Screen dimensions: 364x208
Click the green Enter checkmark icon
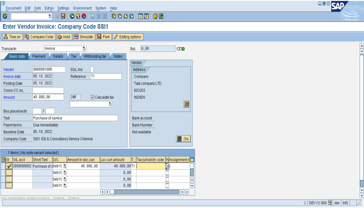(5, 16)
